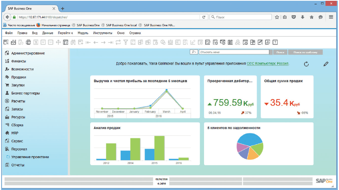This screenshot has height=190, width=339.
Task: Click the 5 клиентов по задолженности pie chart
Action: (x=250, y=146)
